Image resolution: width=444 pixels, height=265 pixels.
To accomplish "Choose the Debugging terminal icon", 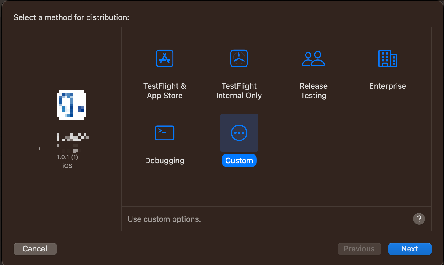I will (164, 133).
